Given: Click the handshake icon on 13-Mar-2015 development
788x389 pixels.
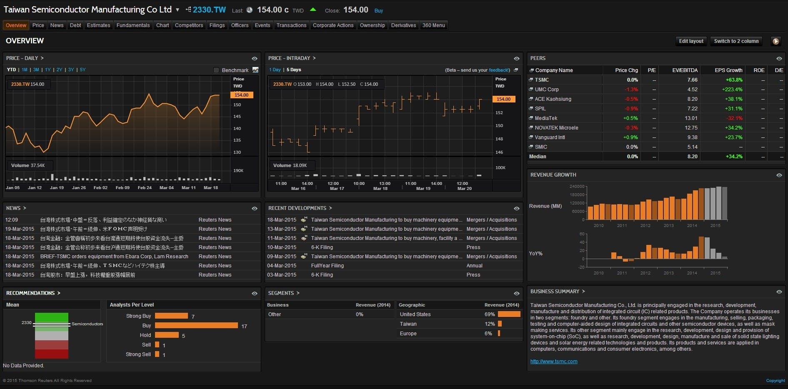Looking at the screenshot, I should pos(304,229).
